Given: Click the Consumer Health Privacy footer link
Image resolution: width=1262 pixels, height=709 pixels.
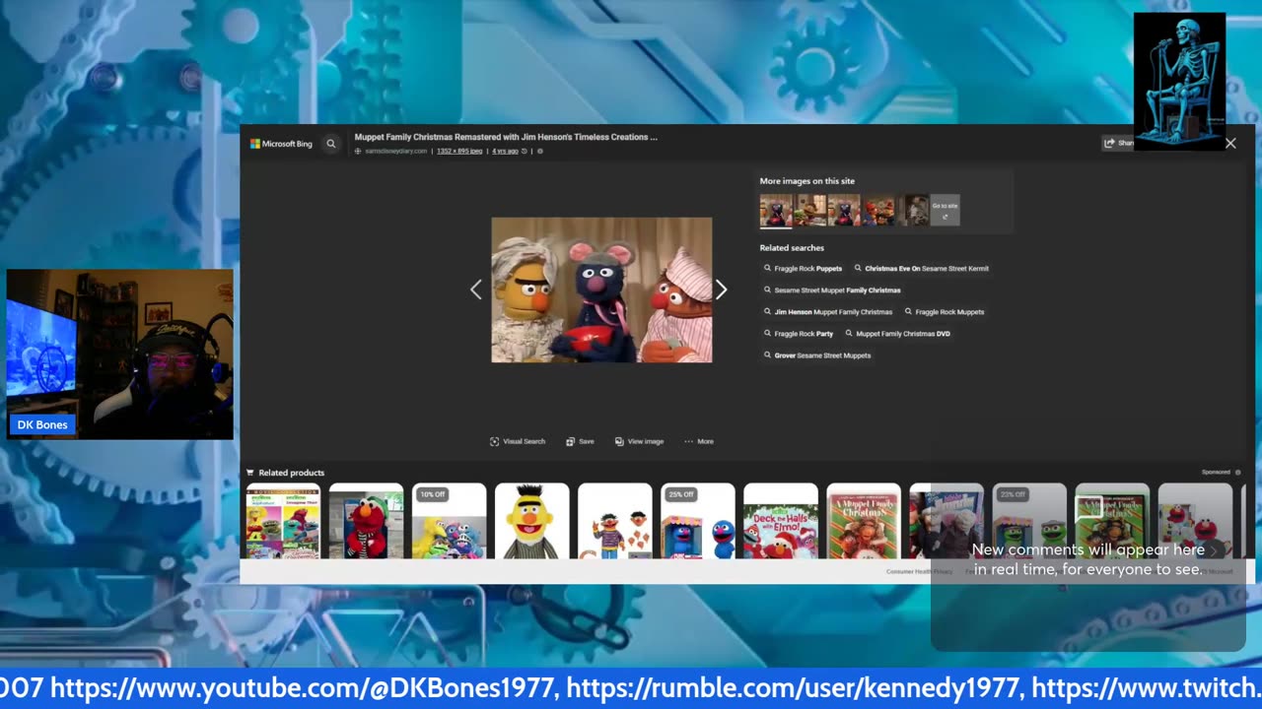Looking at the screenshot, I should coord(919,571).
